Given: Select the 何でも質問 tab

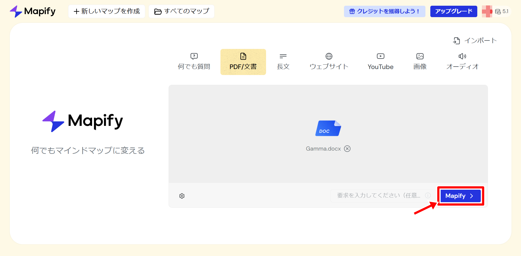Looking at the screenshot, I should coord(194,62).
